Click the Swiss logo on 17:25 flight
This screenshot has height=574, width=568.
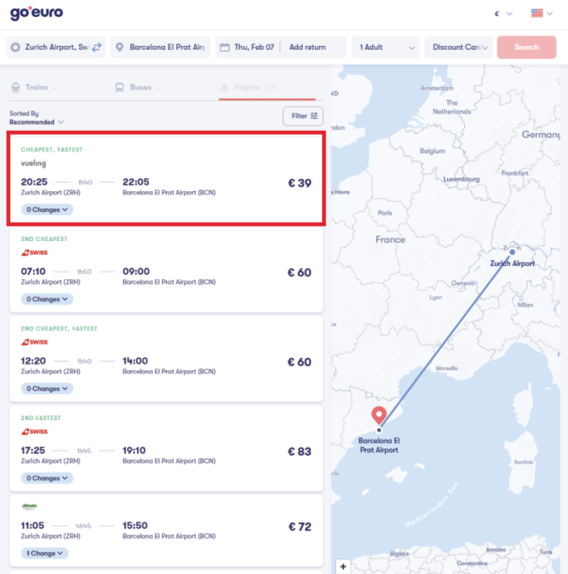point(34,432)
